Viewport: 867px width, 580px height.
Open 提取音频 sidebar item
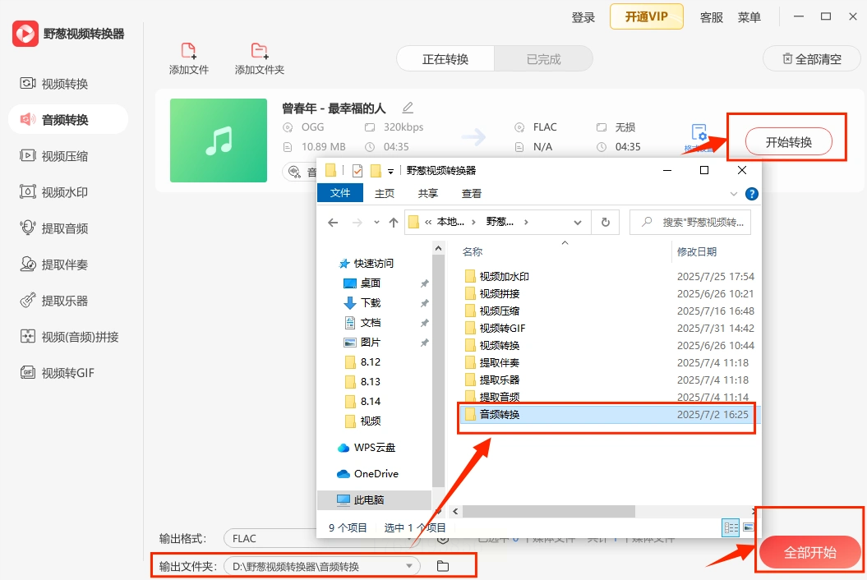(54, 228)
